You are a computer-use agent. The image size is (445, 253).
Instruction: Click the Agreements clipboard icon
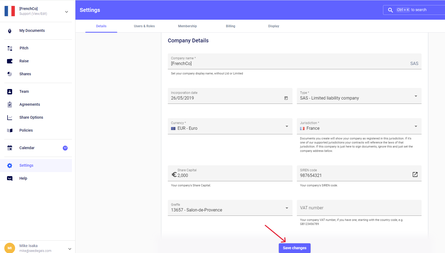(x=10, y=105)
